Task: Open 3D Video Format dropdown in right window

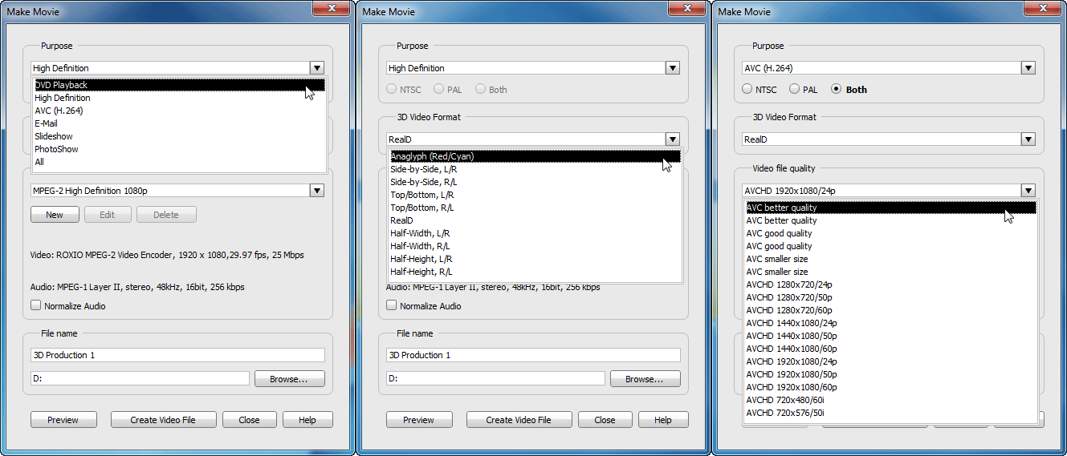Action: [1028, 139]
